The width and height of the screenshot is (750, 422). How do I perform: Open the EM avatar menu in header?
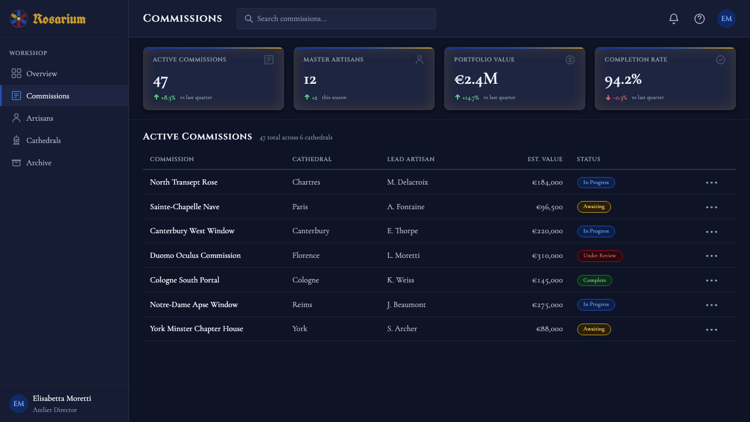(727, 19)
